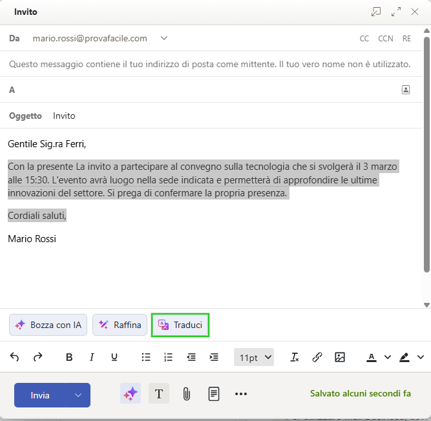Apply the text highlight color
Screen dimensions: 431x421
click(x=405, y=357)
